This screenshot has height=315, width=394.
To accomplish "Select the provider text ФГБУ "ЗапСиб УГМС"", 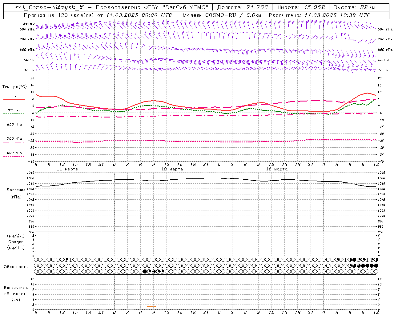I will coord(176,7).
